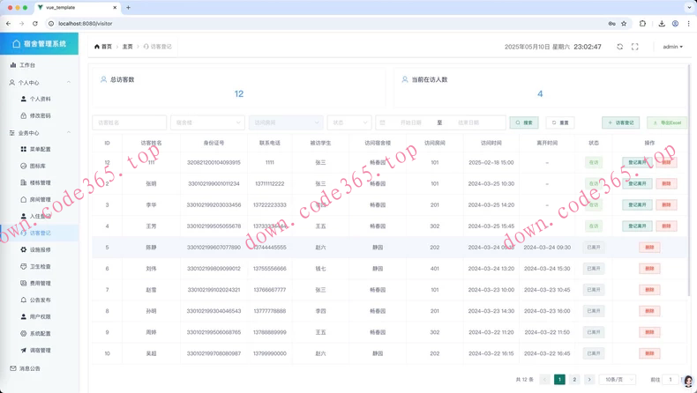
Task: Open the 宿舍楼 dropdown filter
Action: pyautogui.click(x=207, y=123)
